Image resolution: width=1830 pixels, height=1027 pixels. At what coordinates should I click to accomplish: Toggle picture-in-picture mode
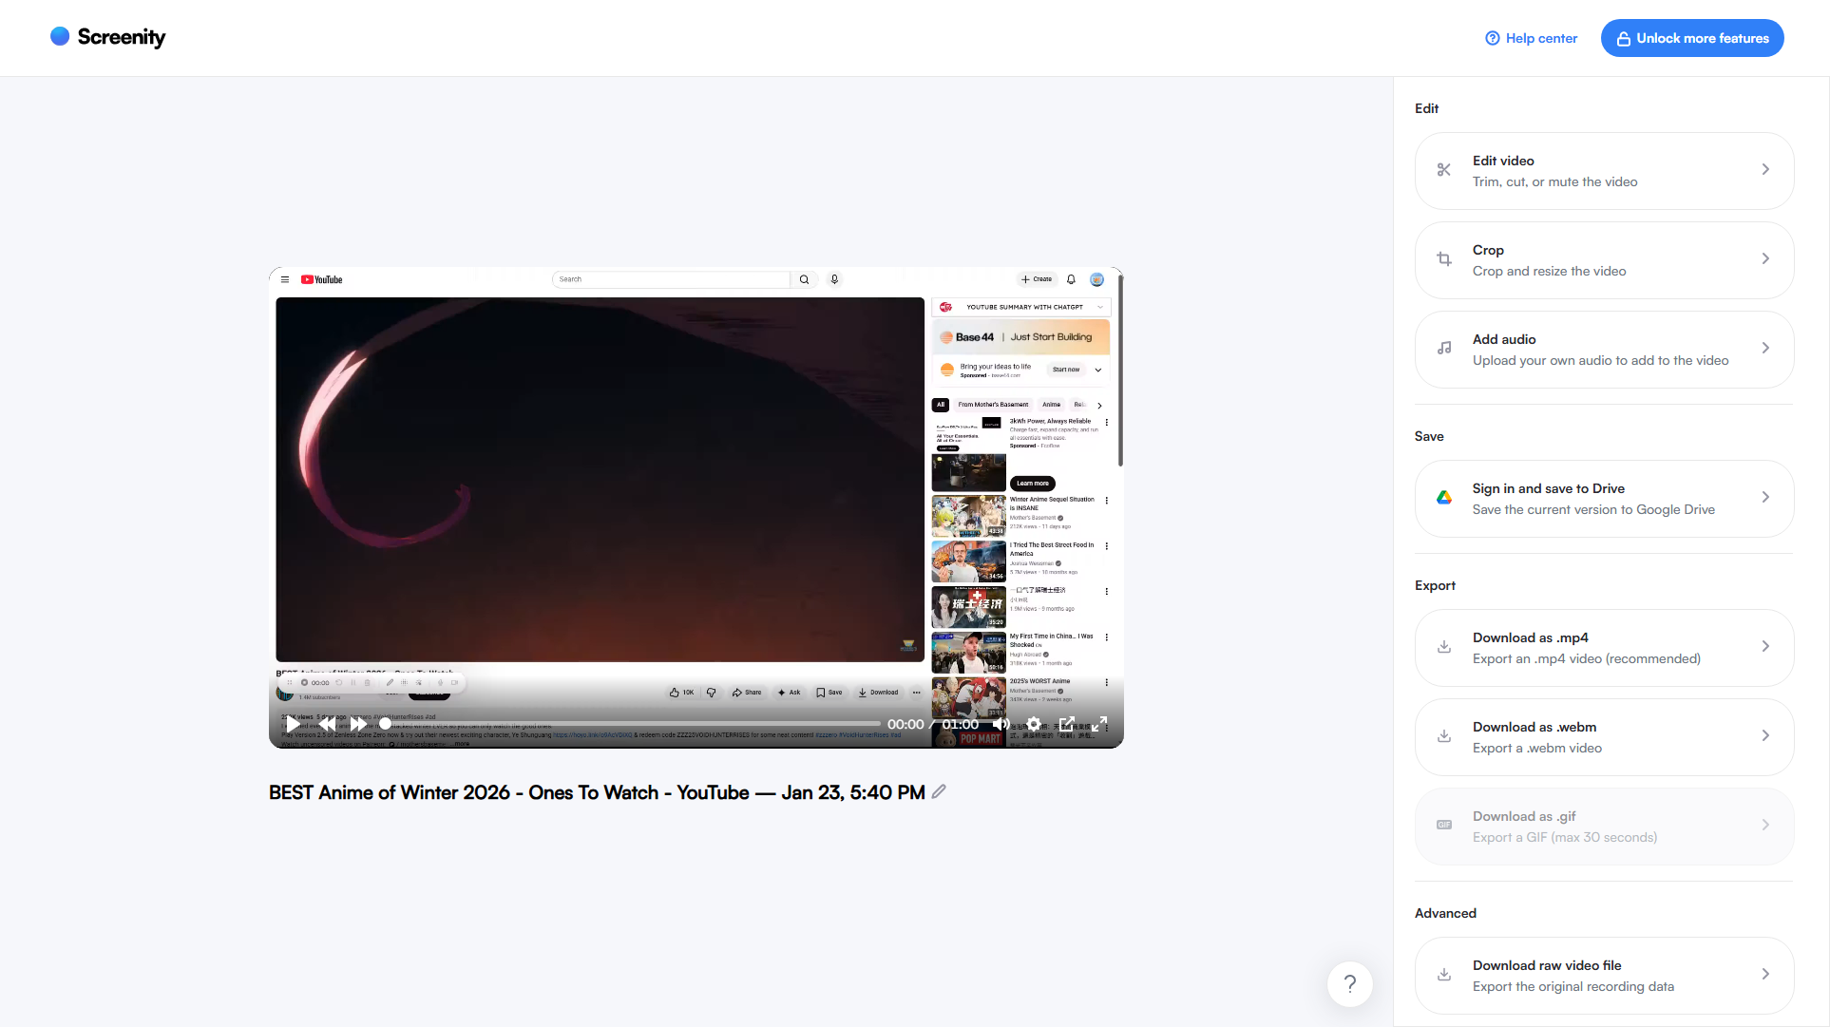pos(1067,724)
